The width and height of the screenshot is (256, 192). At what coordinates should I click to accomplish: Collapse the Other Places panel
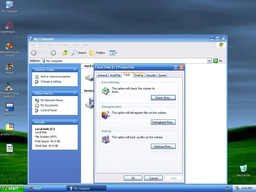[74, 93]
